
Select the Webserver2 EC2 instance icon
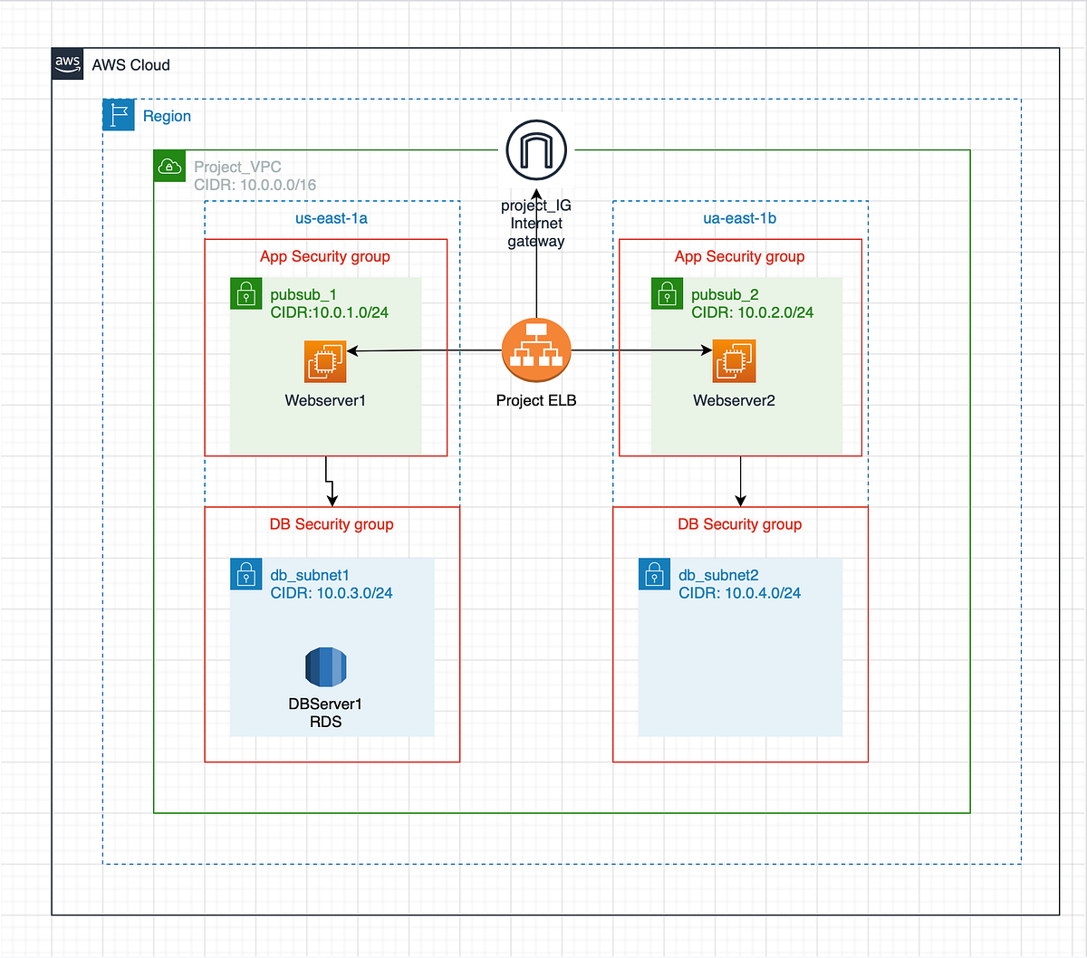point(734,359)
